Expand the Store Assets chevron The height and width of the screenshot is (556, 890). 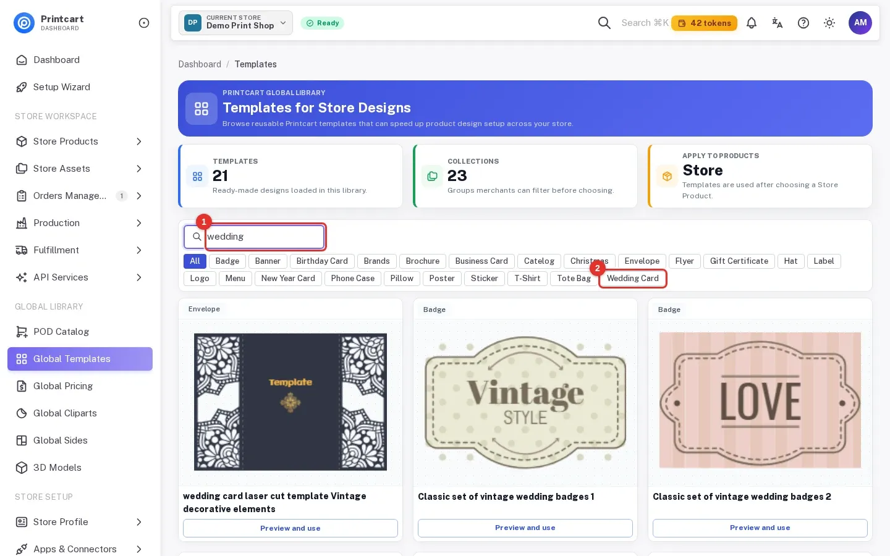coord(139,169)
